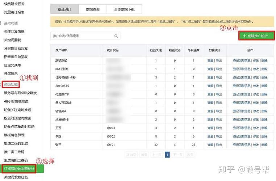The width and height of the screenshot is (276, 181).
Task: Click 删除 in the 张三 row
Action: point(264,145)
